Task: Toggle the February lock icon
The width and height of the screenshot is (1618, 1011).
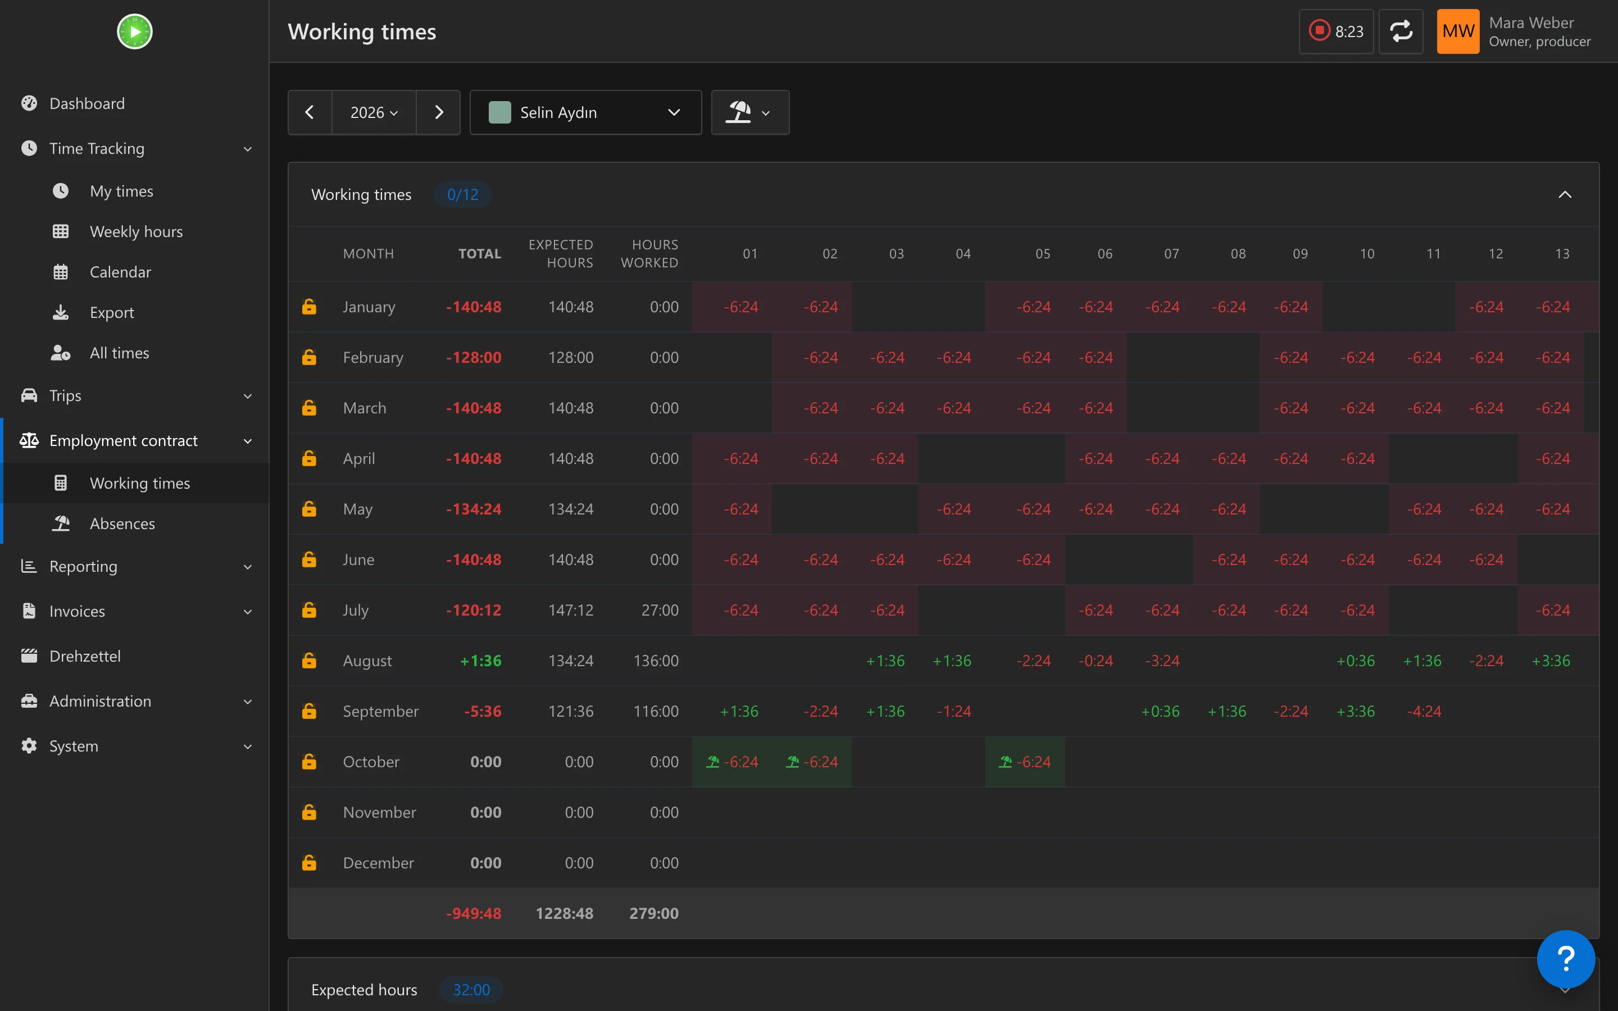Action: pyautogui.click(x=309, y=357)
